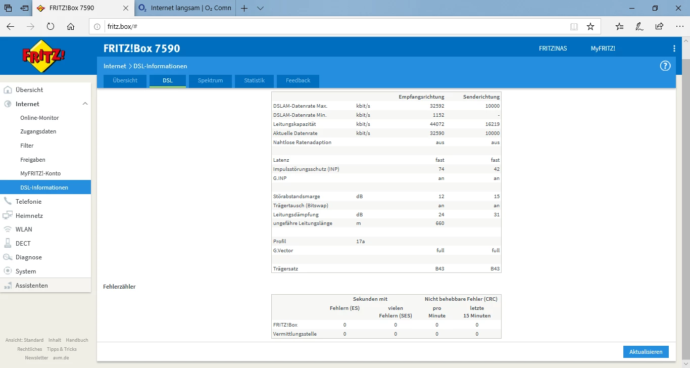The height and width of the screenshot is (368, 690).
Task: Open browser settings and more menu
Action: [679, 27]
